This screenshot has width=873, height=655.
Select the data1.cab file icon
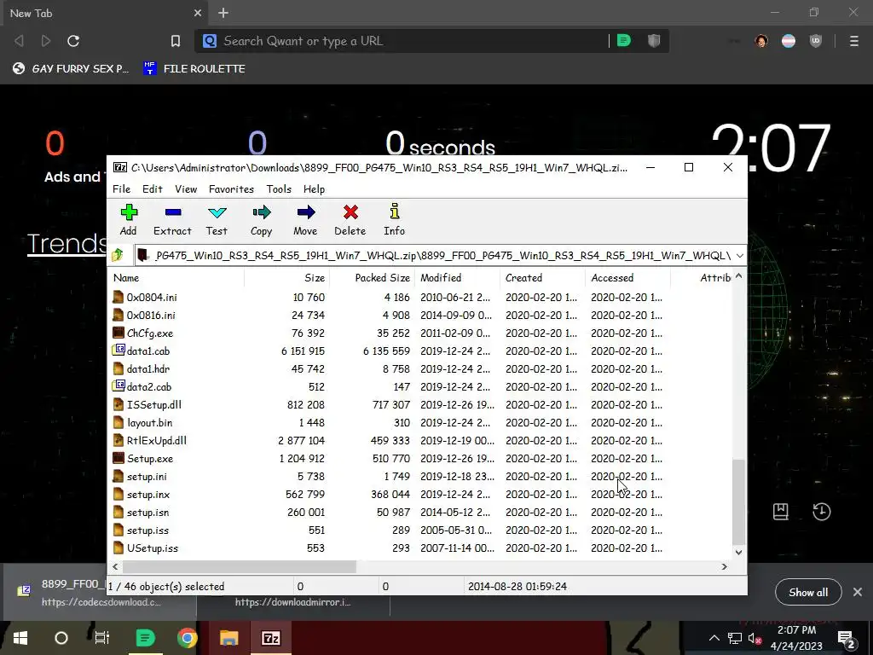[x=118, y=351]
